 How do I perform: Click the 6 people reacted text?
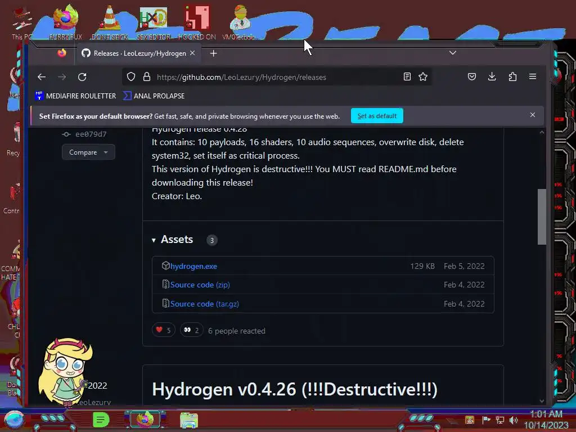pyautogui.click(x=237, y=331)
